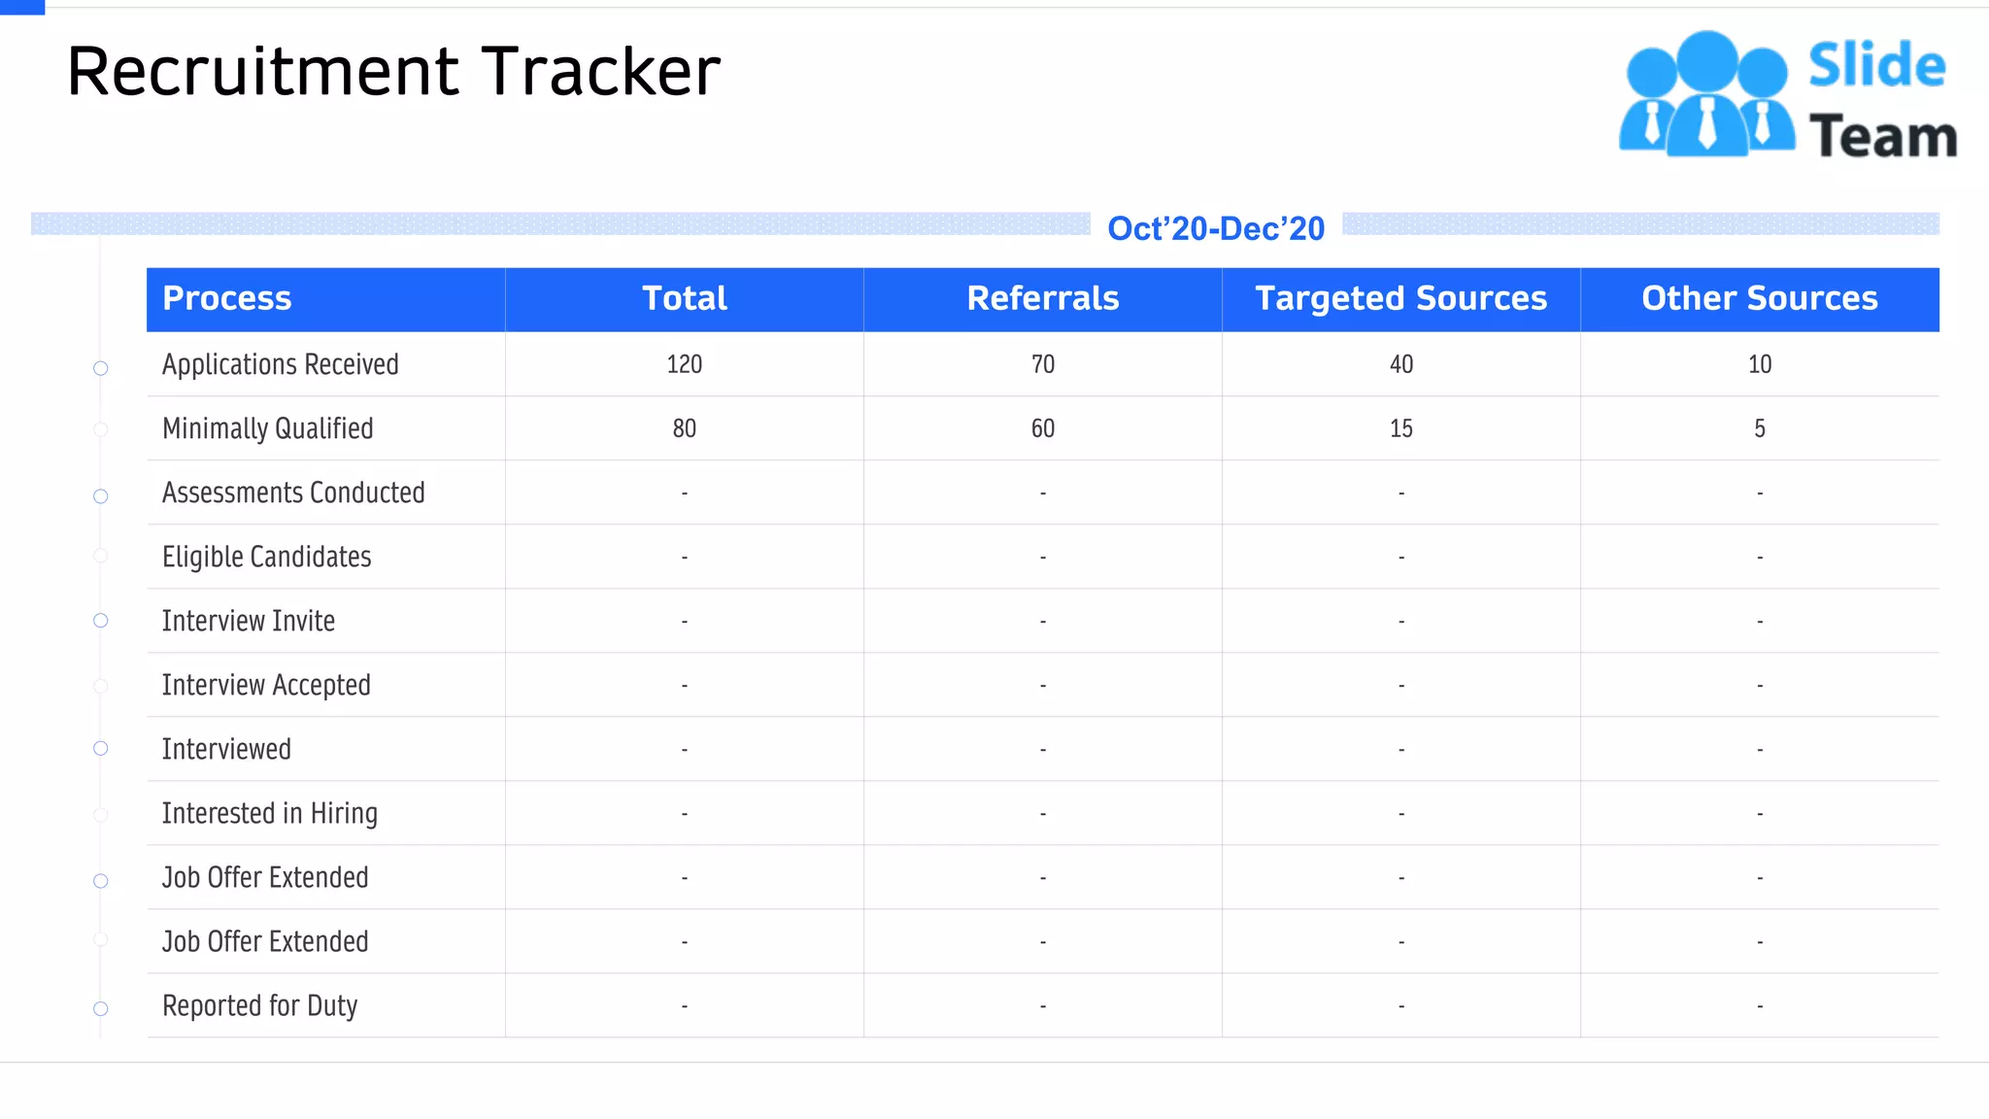The image size is (1989, 1119).
Task: Click the 5 minimally qualified other-sources value
Action: coord(1760,428)
